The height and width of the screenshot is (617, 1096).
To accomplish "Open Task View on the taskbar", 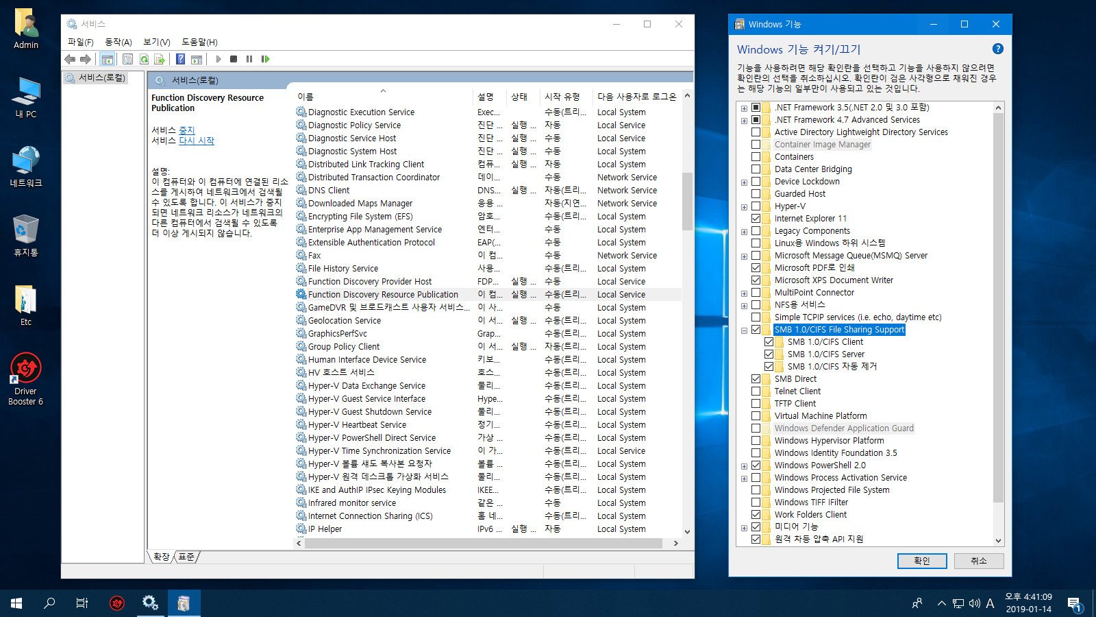I will (x=82, y=603).
